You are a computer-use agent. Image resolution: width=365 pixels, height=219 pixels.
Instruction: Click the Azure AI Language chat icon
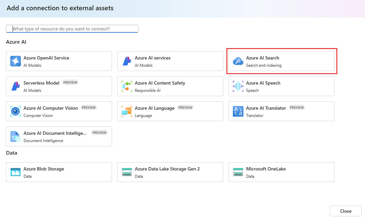tap(127, 111)
